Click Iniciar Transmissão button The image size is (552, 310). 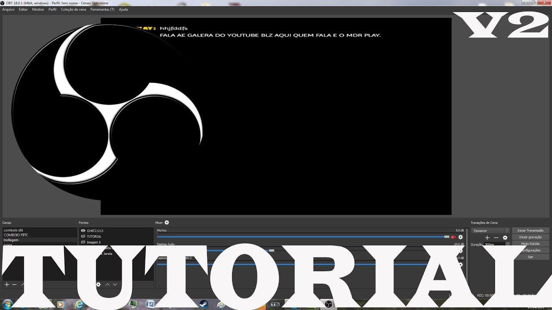(x=530, y=231)
